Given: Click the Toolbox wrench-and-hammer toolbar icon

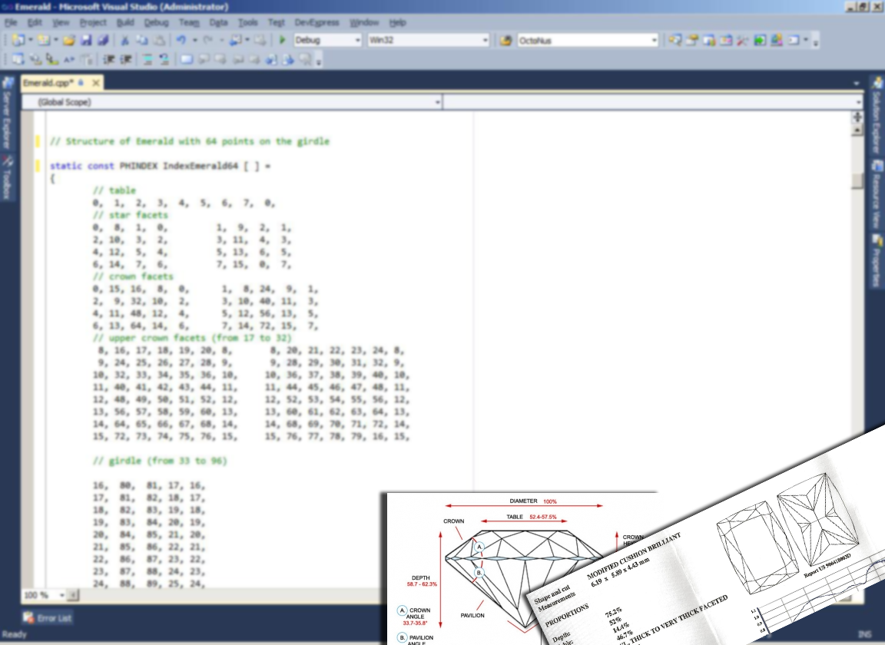Looking at the screenshot, I should (x=742, y=40).
